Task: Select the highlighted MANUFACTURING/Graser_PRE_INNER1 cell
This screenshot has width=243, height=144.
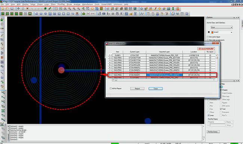Action: 164,75
